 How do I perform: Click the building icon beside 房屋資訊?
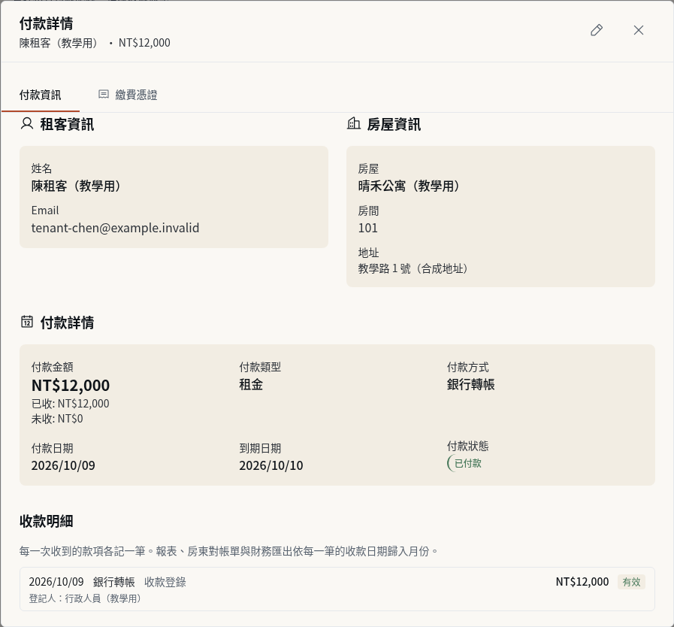[x=353, y=124]
